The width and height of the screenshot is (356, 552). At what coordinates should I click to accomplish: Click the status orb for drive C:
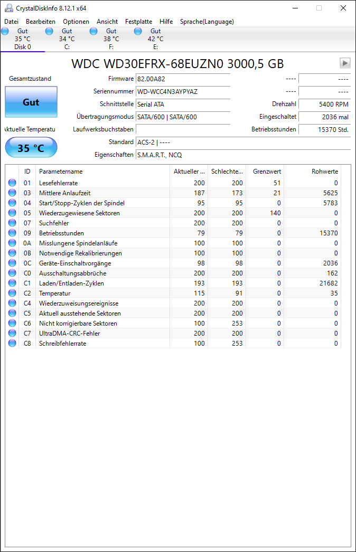pos(49,31)
